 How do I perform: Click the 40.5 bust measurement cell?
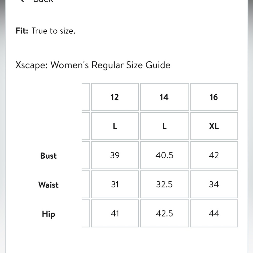[x=164, y=155]
